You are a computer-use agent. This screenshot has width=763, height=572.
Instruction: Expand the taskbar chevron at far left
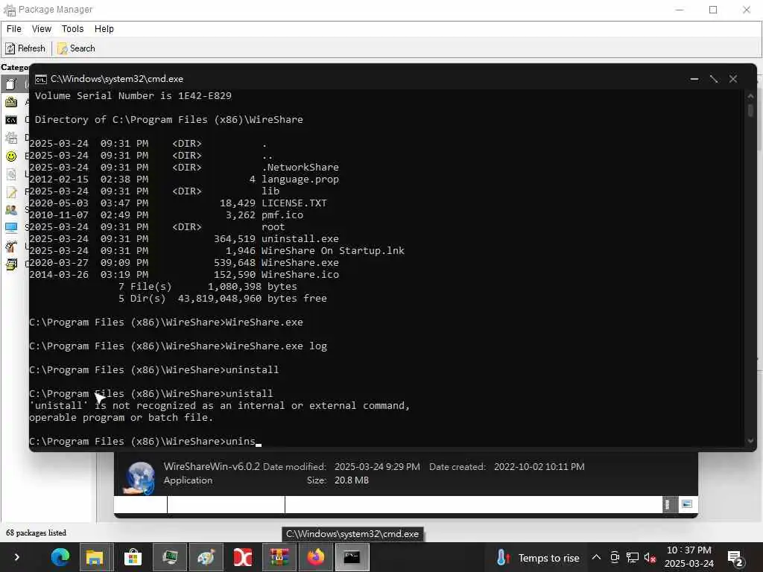pyautogui.click(x=16, y=557)
